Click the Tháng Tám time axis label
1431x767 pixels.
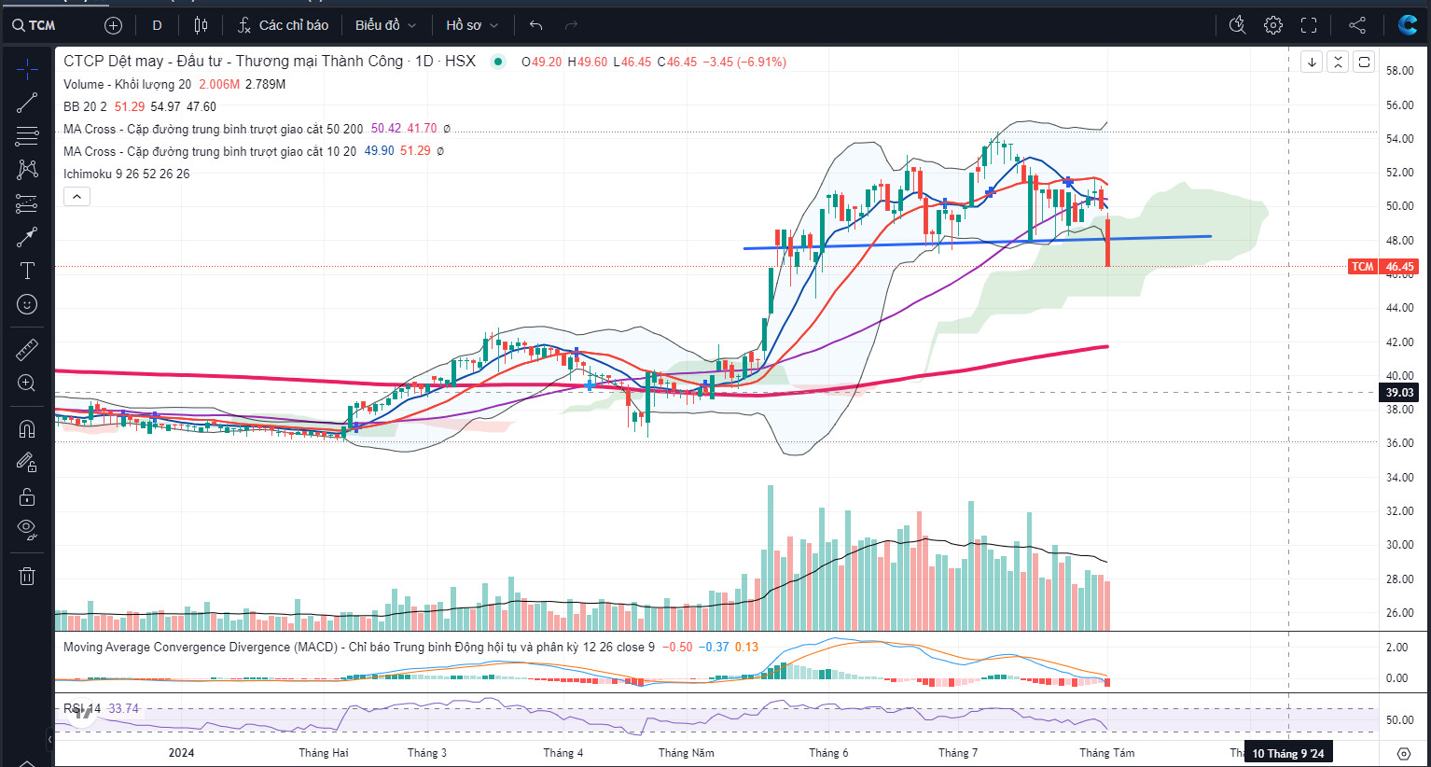coord(1107,753)
